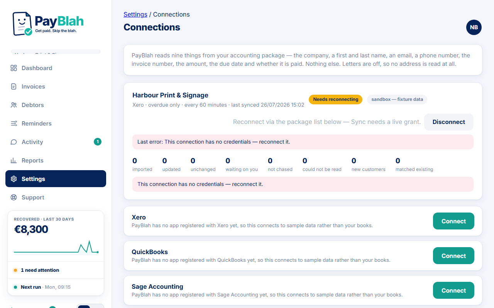The height and width of the screenshot is (308, 494).
Task: Click the Harbour Print & Signage heading
Action: pos(170,95)
